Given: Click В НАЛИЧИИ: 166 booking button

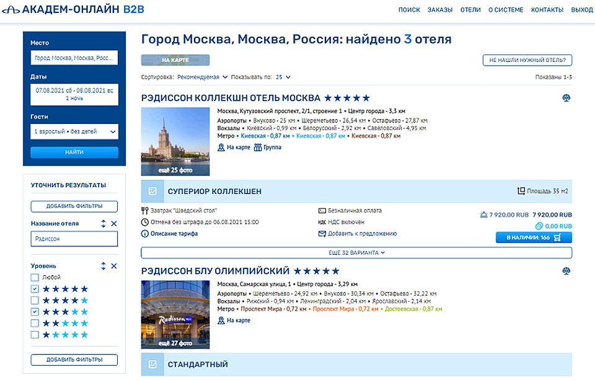Looking at the screenshot, I should click(534, 237).
